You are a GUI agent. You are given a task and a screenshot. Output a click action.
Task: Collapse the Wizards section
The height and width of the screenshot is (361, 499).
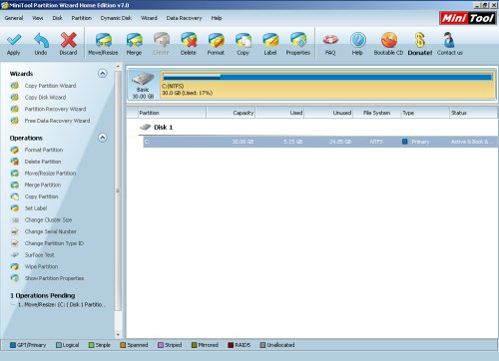click(103, 73)
